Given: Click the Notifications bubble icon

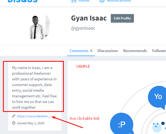Looking at the screenshot, I should click(102, 1).
